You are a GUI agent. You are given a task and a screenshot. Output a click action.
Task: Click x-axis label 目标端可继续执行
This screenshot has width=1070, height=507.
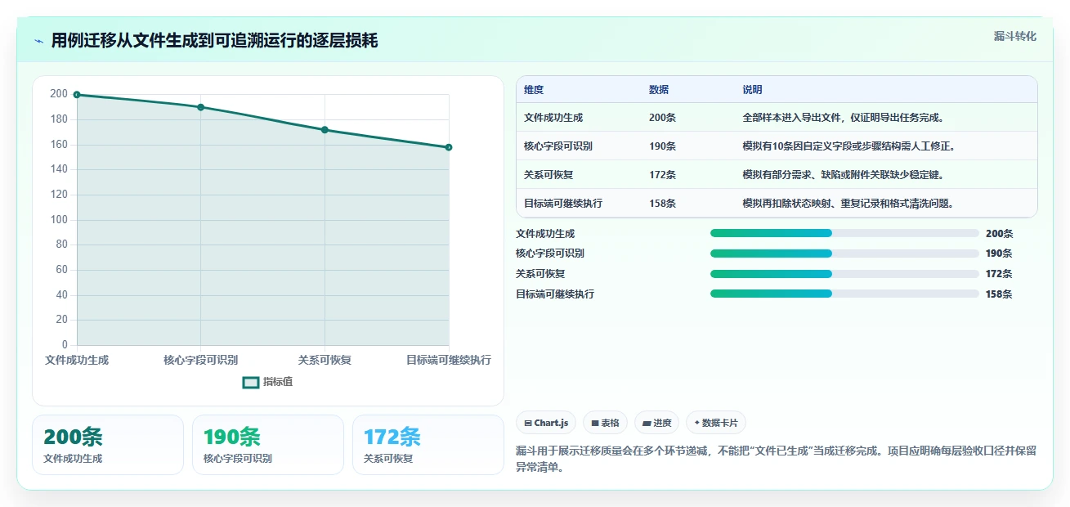tap(449, 360)
